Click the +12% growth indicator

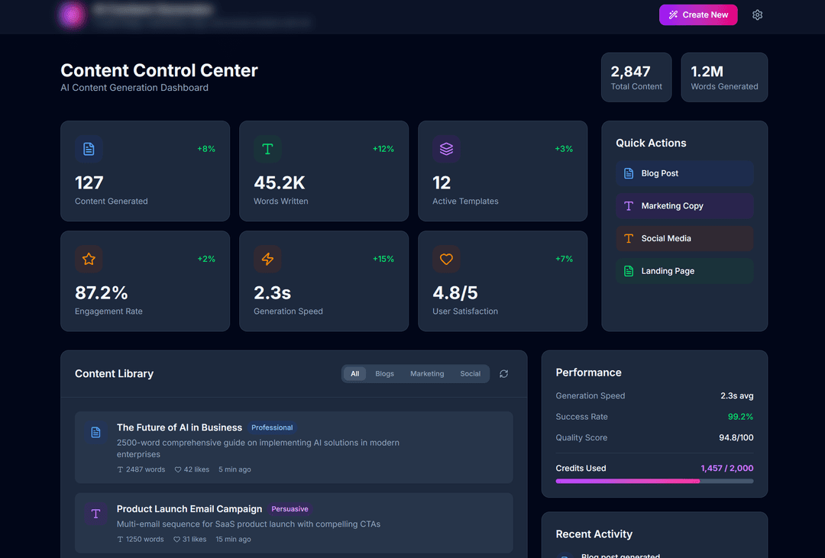coord(383,149)
